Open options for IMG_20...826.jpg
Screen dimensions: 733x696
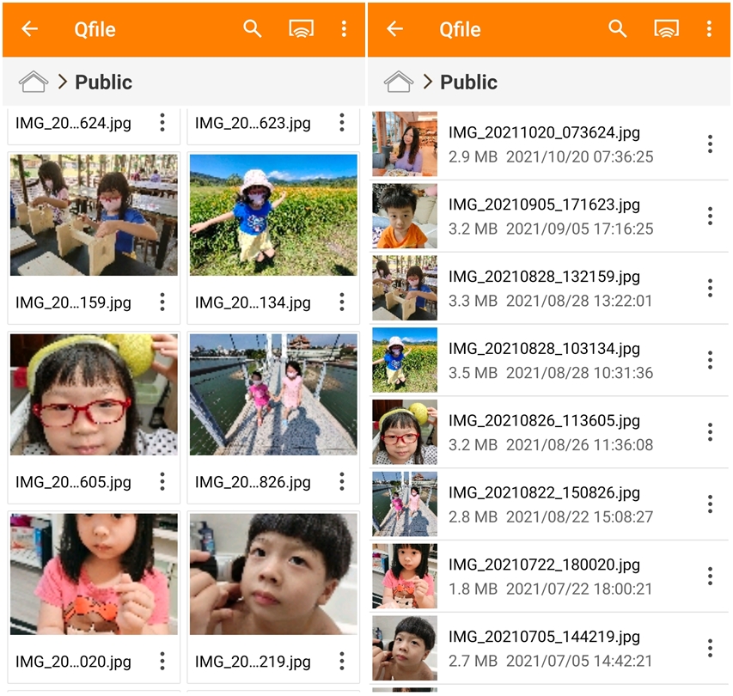[342, 481]
